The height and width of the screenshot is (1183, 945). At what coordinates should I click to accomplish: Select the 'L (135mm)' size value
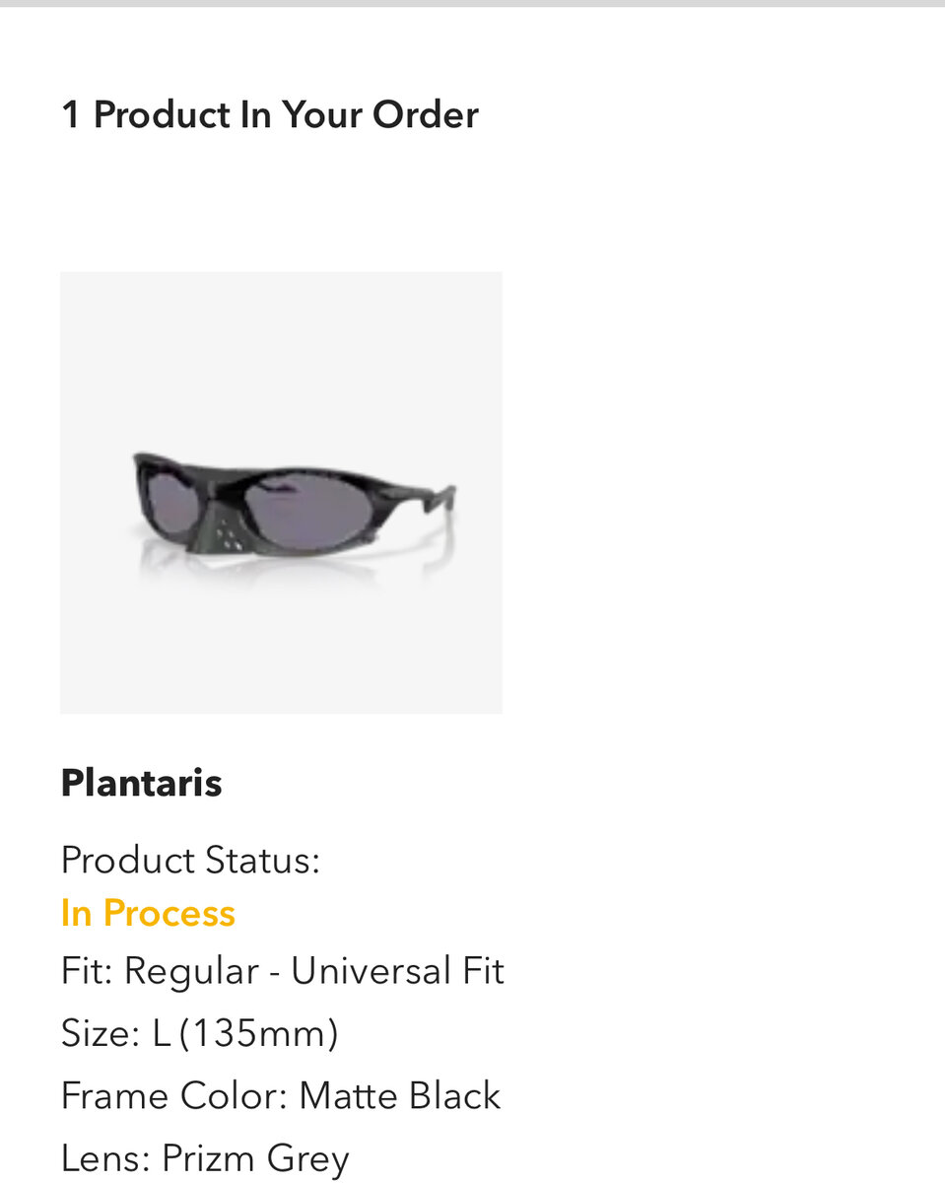click(244, 1034)
